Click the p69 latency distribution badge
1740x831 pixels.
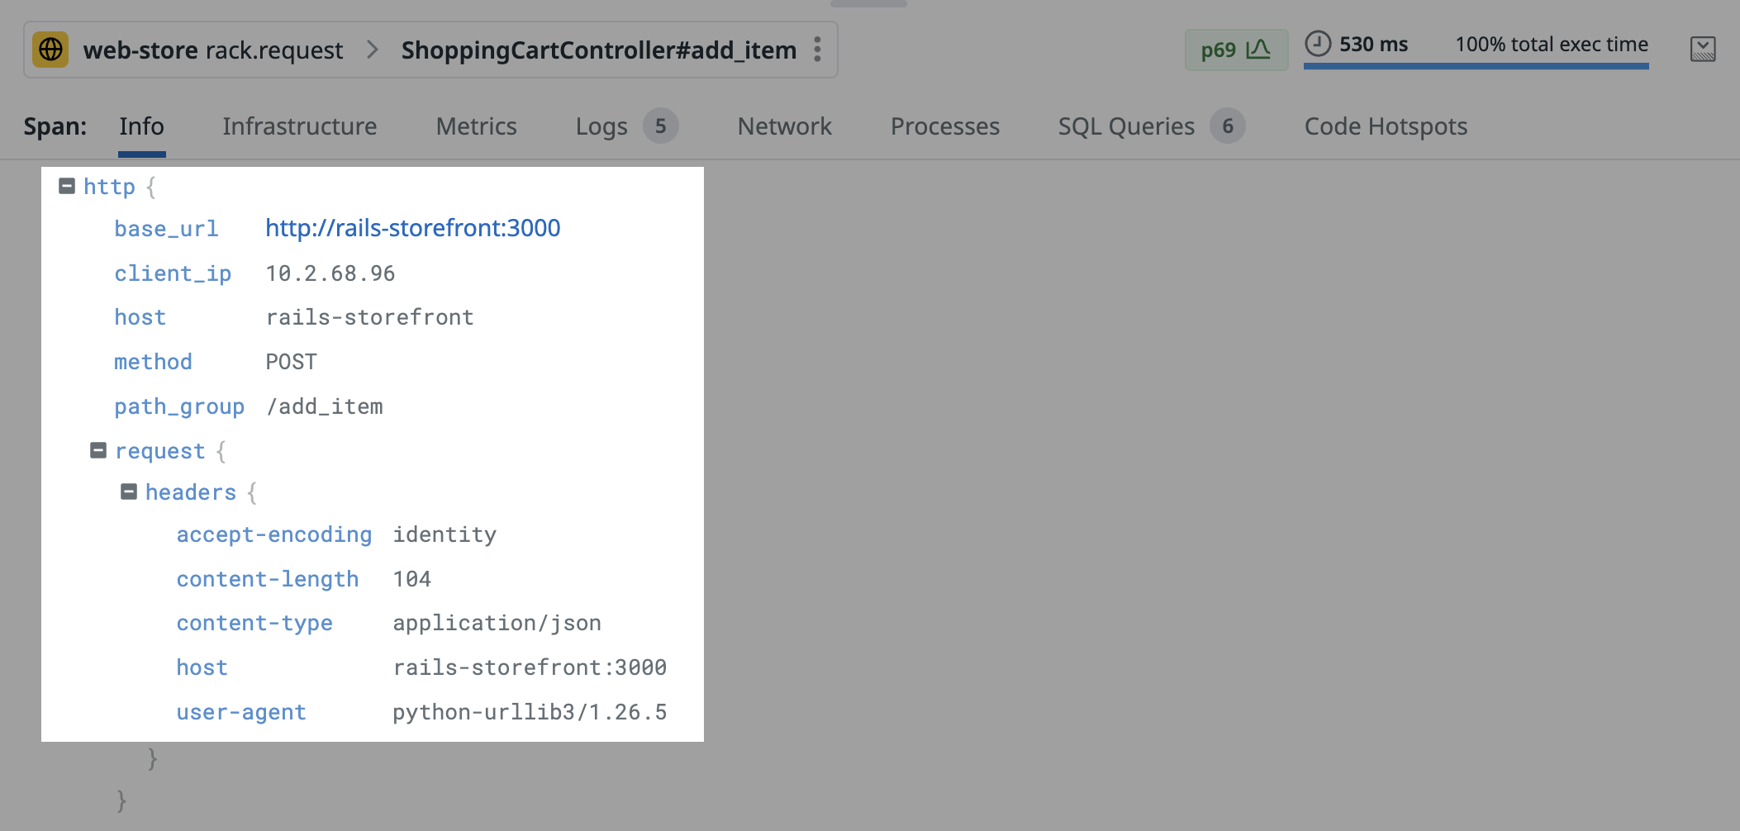pos(1236,50)
